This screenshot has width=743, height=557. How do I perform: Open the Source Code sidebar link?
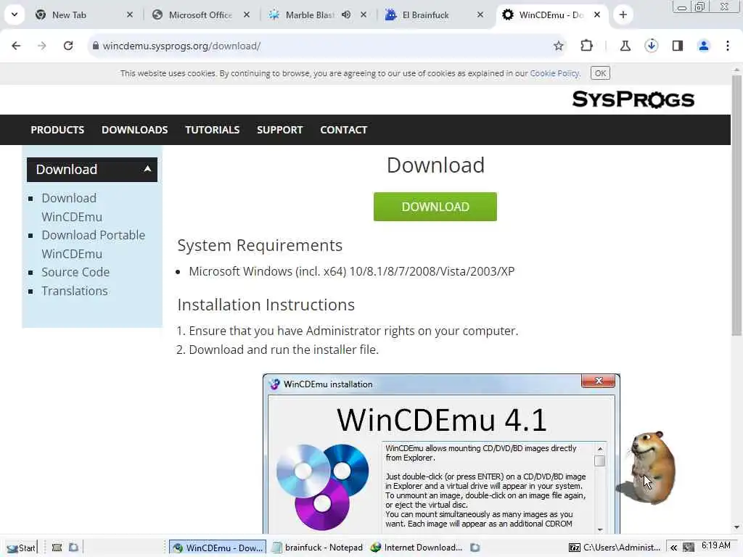coord(75,273)
